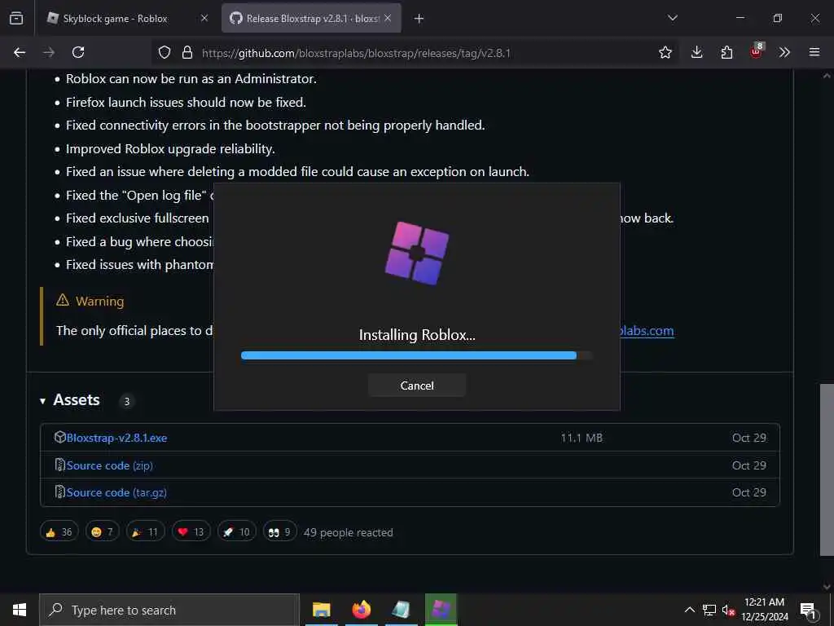Click the Oct 29 date in the Source code (tar.gz) row
The width and height of the screenshot is (834, 626).
point(749,492)
